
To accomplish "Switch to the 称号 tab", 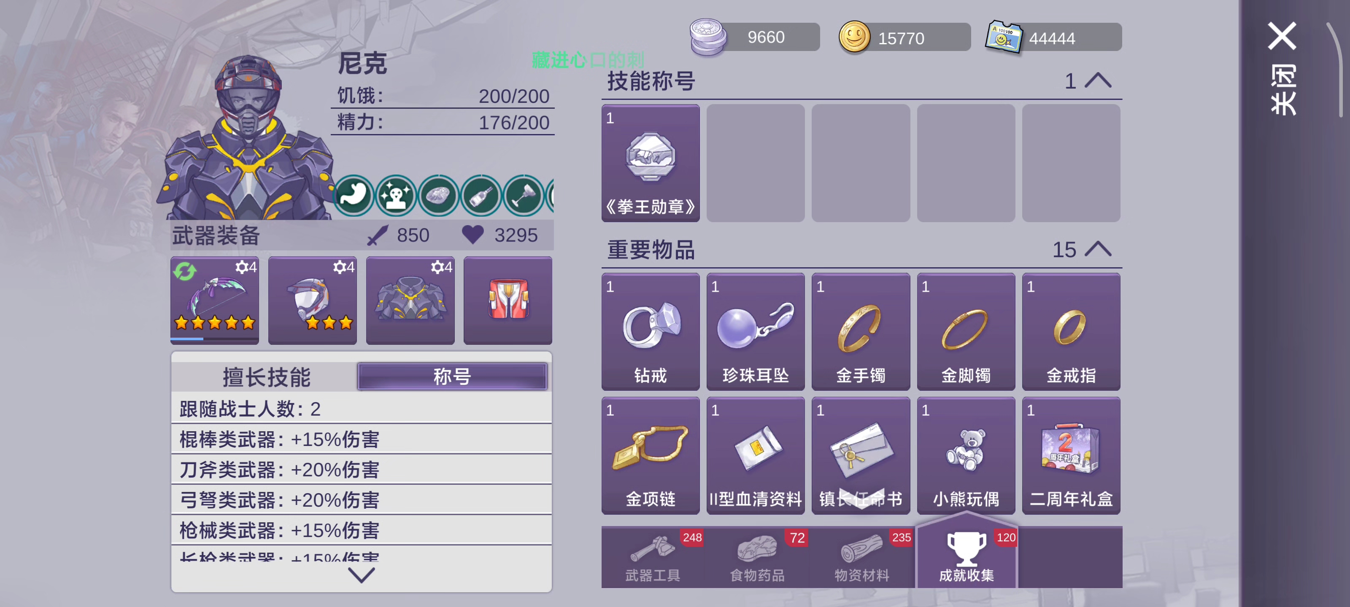I will (x=452, y=376).
